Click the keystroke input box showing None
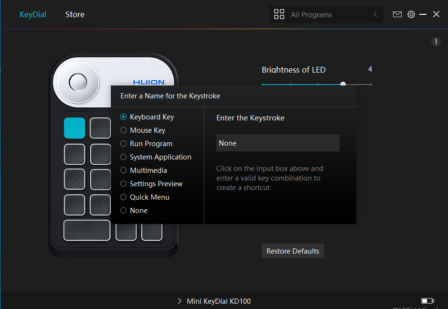Screen dimensions: 448x309 click(x=277, y=143)
